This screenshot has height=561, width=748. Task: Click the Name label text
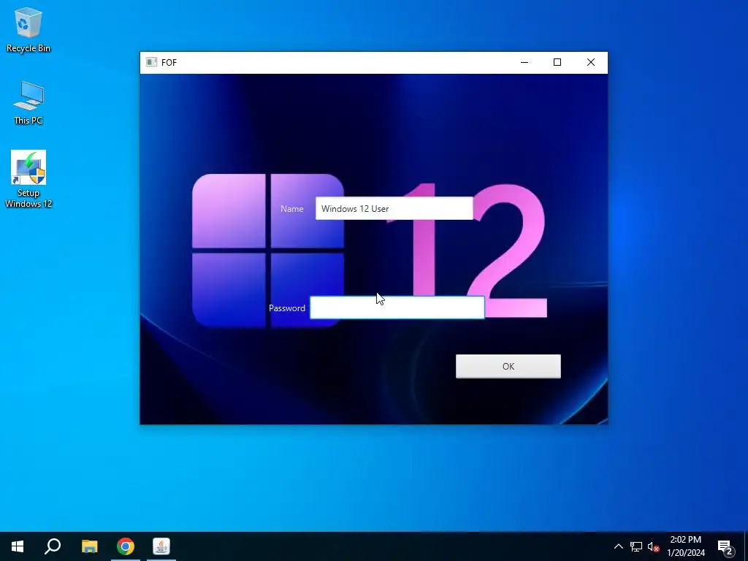pos(292,209)
